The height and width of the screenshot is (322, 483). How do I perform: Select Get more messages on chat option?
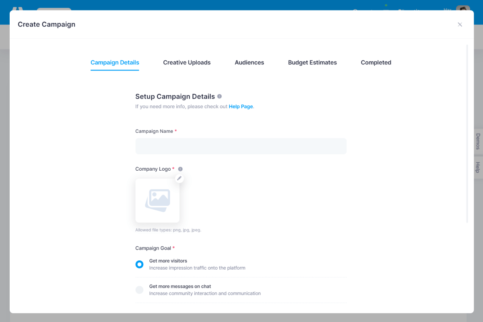[x=139, y=290]
